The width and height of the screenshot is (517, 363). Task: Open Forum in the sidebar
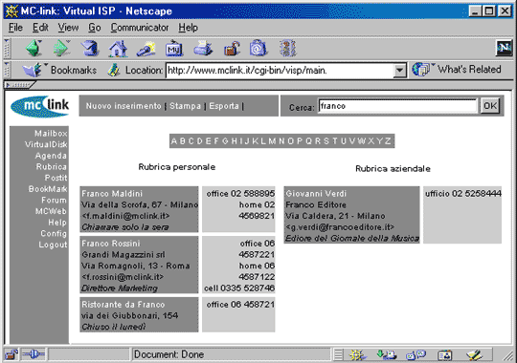[54, 200]
